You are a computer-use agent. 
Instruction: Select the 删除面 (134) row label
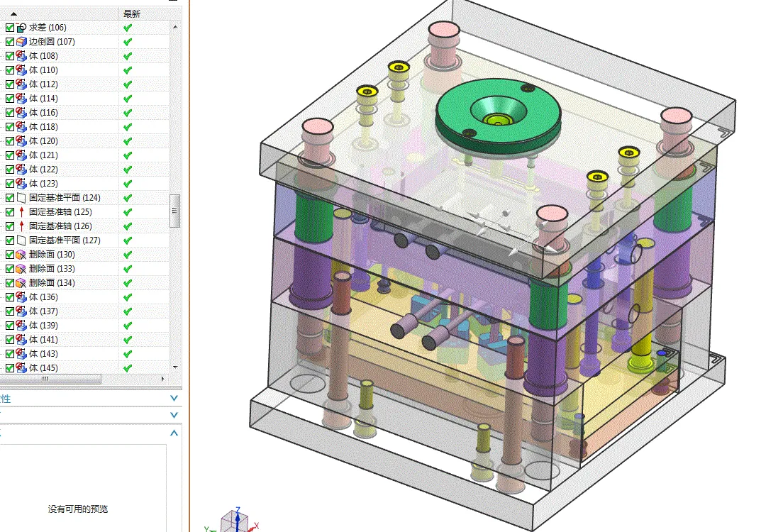coord(52,283)
